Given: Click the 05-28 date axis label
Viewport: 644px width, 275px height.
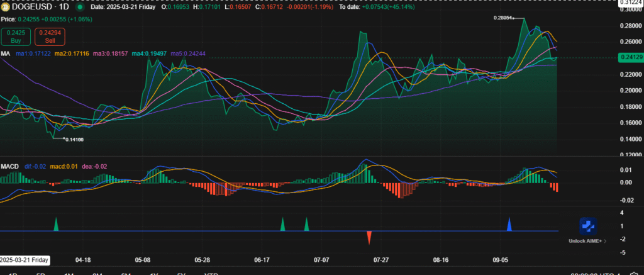Looking at the screenshot, I should coord(203,260).
